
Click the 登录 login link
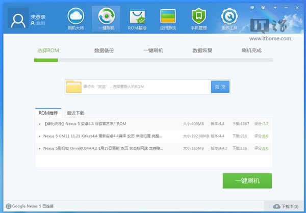click(x=40, y=23)
